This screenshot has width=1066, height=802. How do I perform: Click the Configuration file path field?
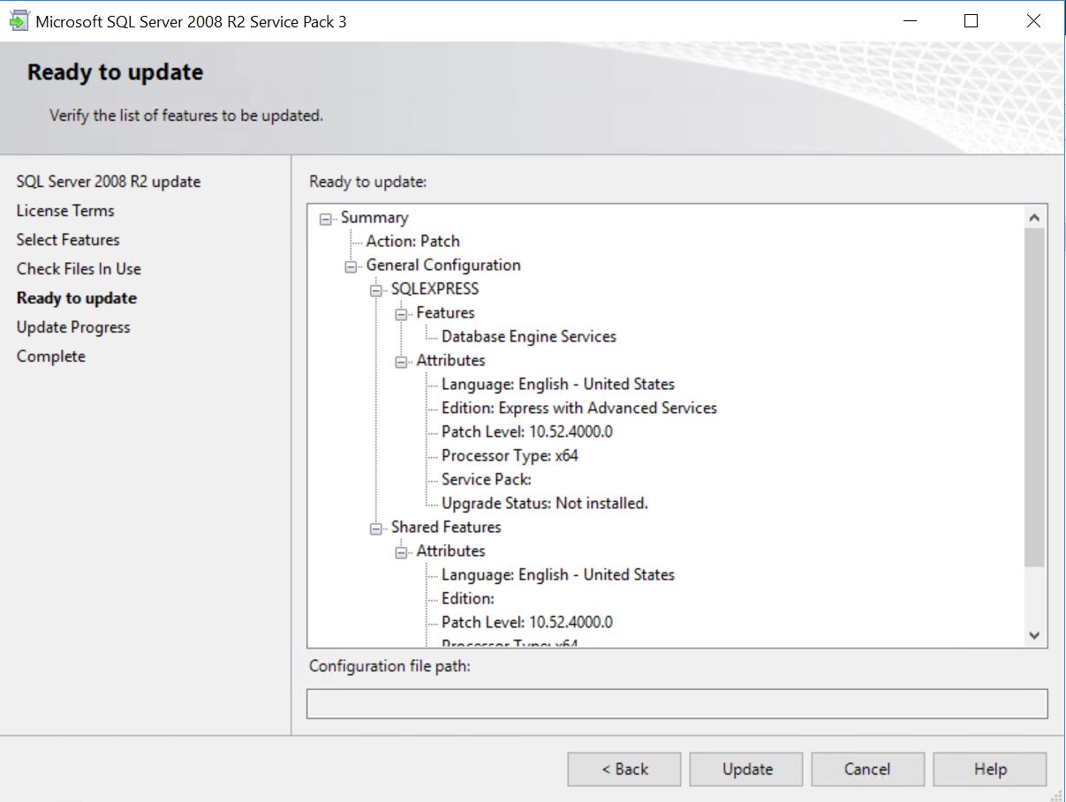click(x=677, y=704)
